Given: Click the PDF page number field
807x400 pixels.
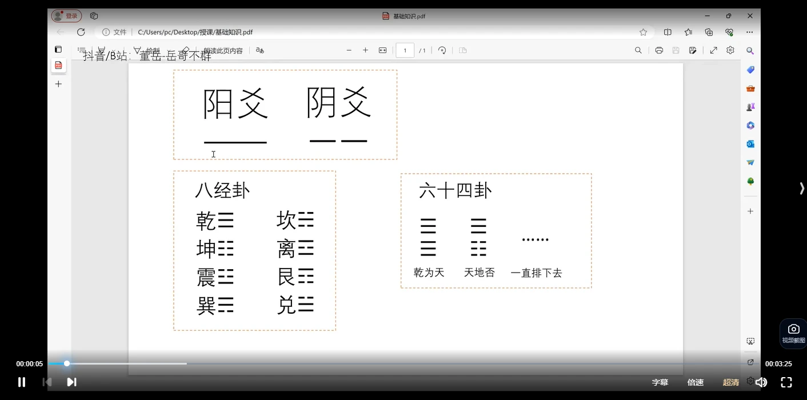Looking at the screenshot, I should [405, 50].
